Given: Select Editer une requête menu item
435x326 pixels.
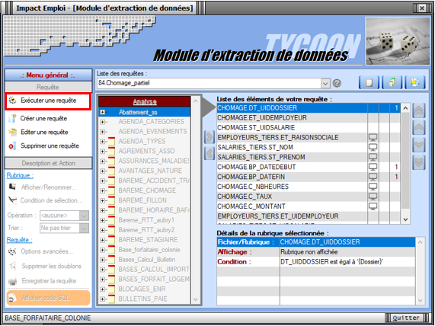Looking at the screenshot, I should point(44,132).
